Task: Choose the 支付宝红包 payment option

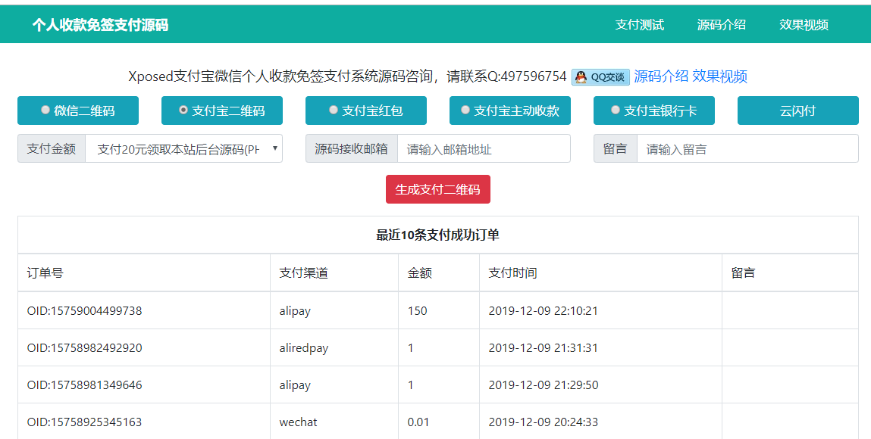Action: [334, 110]
